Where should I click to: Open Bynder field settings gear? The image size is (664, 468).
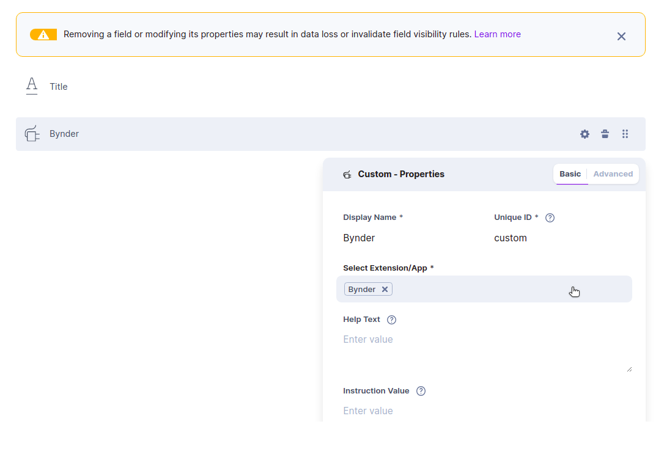[x=585, y=134]
